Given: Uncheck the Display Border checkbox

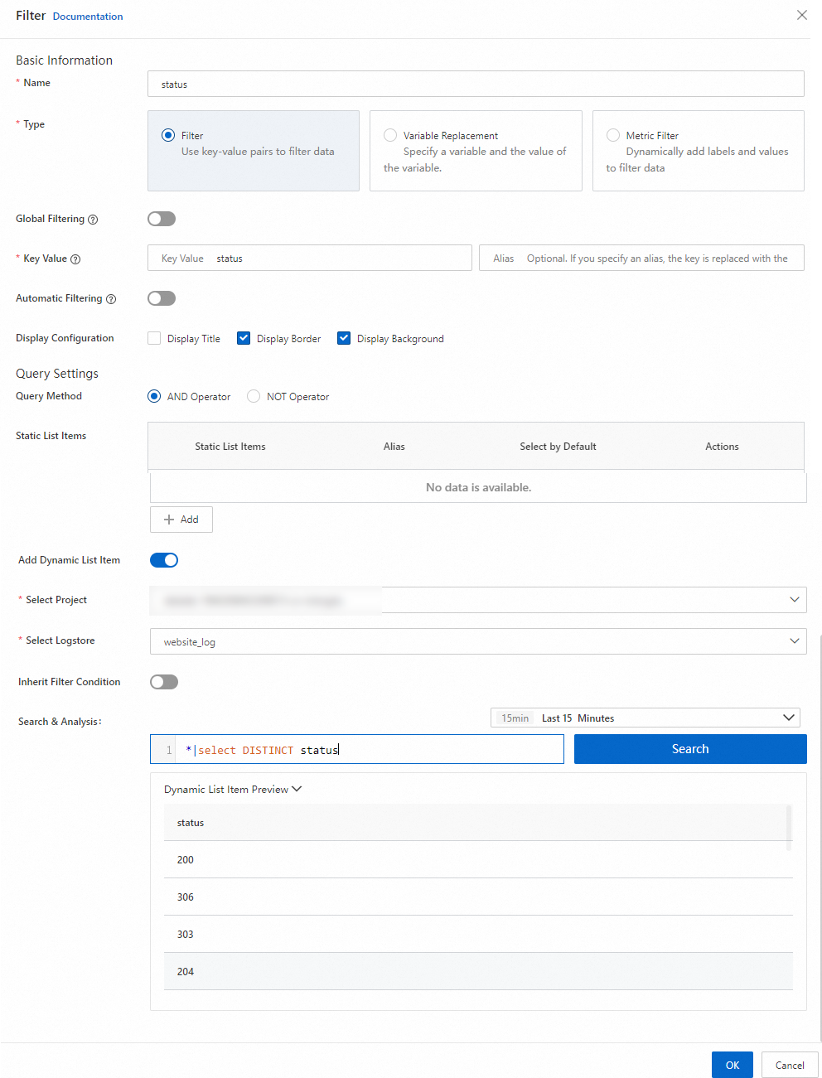Looking at the screenshot, I should click(x=244, y=338).
